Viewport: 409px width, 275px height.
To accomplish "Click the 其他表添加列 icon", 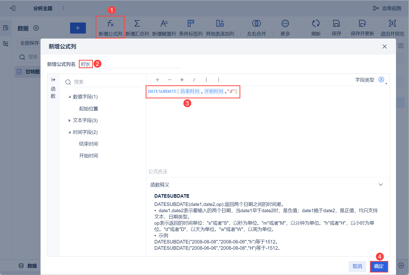I will tap(220, 27).
